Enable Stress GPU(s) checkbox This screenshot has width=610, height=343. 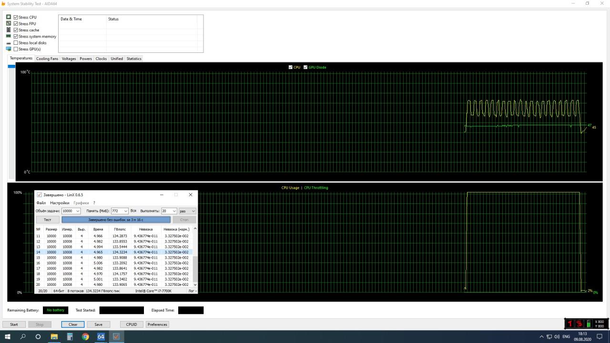click(x=16, y=49)
